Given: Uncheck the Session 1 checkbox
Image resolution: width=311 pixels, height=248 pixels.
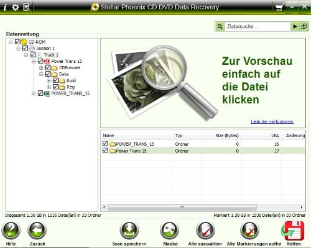Looking at the screenshot, I should [25, 48].
